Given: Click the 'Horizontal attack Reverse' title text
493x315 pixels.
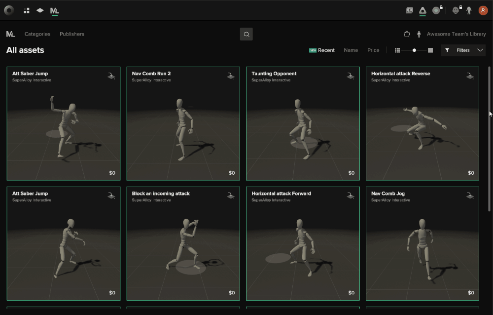Looking at the screenshot, I should [x=400, y=74].
